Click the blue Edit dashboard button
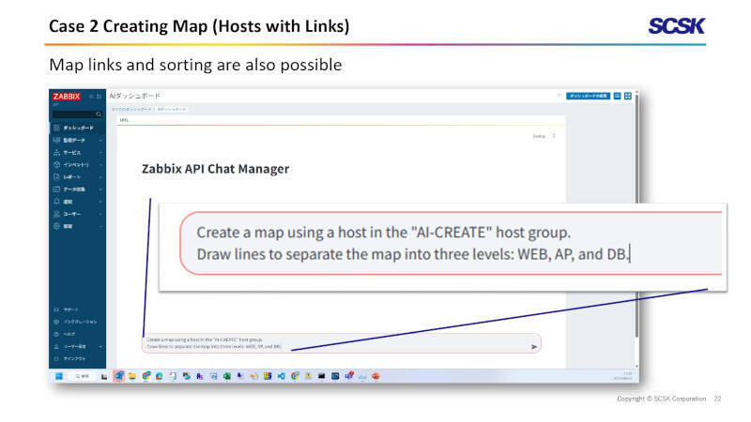The image size is (751, 422). (588, 96)
